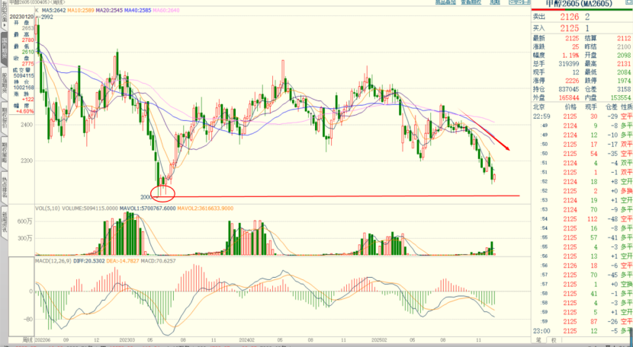Viewport: 633px width, 347px height.
Task: Select the MA60:2640 indicator label
Action: [167, 10]
